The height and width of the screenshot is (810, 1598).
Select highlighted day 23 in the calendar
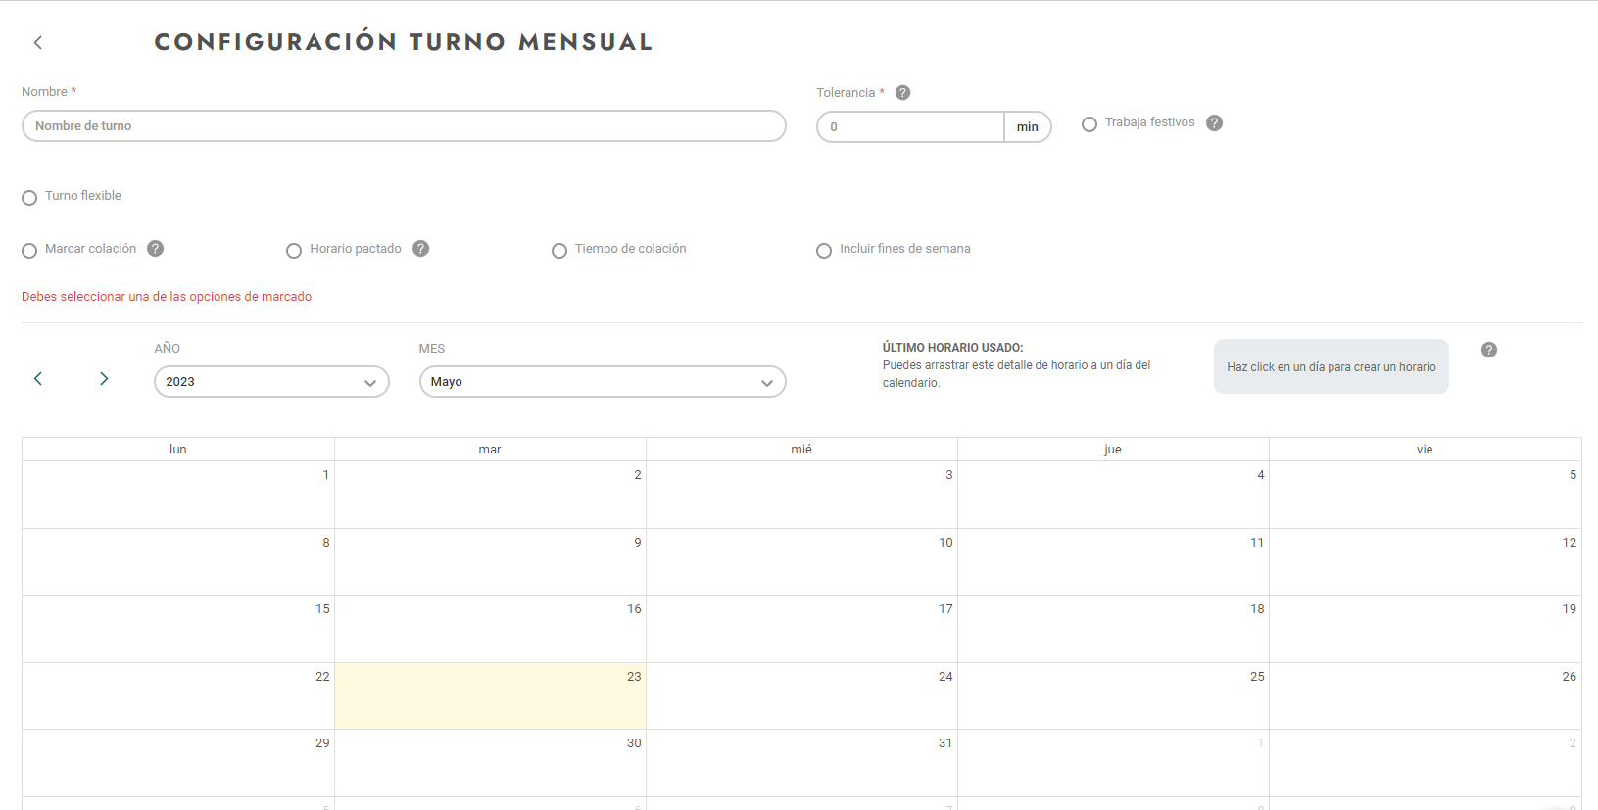coord(490,696)
